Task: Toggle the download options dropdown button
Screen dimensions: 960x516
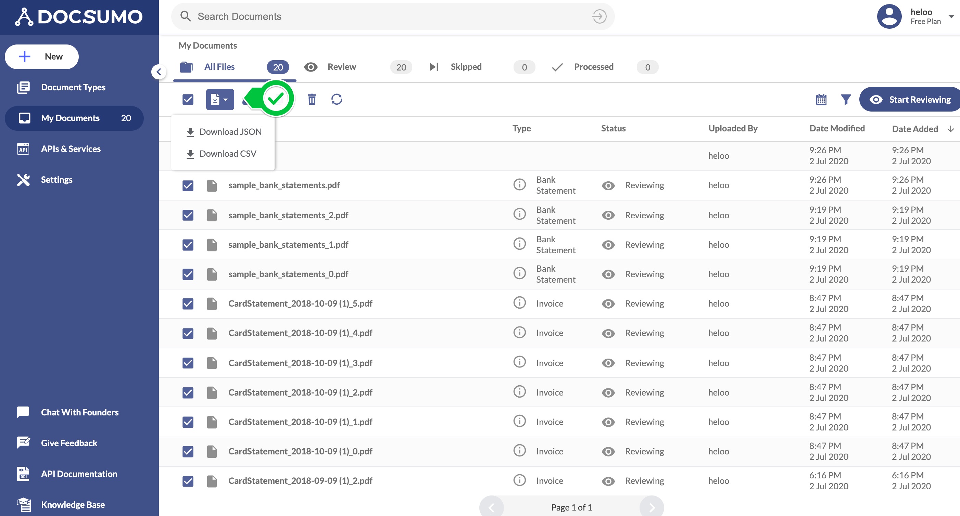Action: click(220, 100)
